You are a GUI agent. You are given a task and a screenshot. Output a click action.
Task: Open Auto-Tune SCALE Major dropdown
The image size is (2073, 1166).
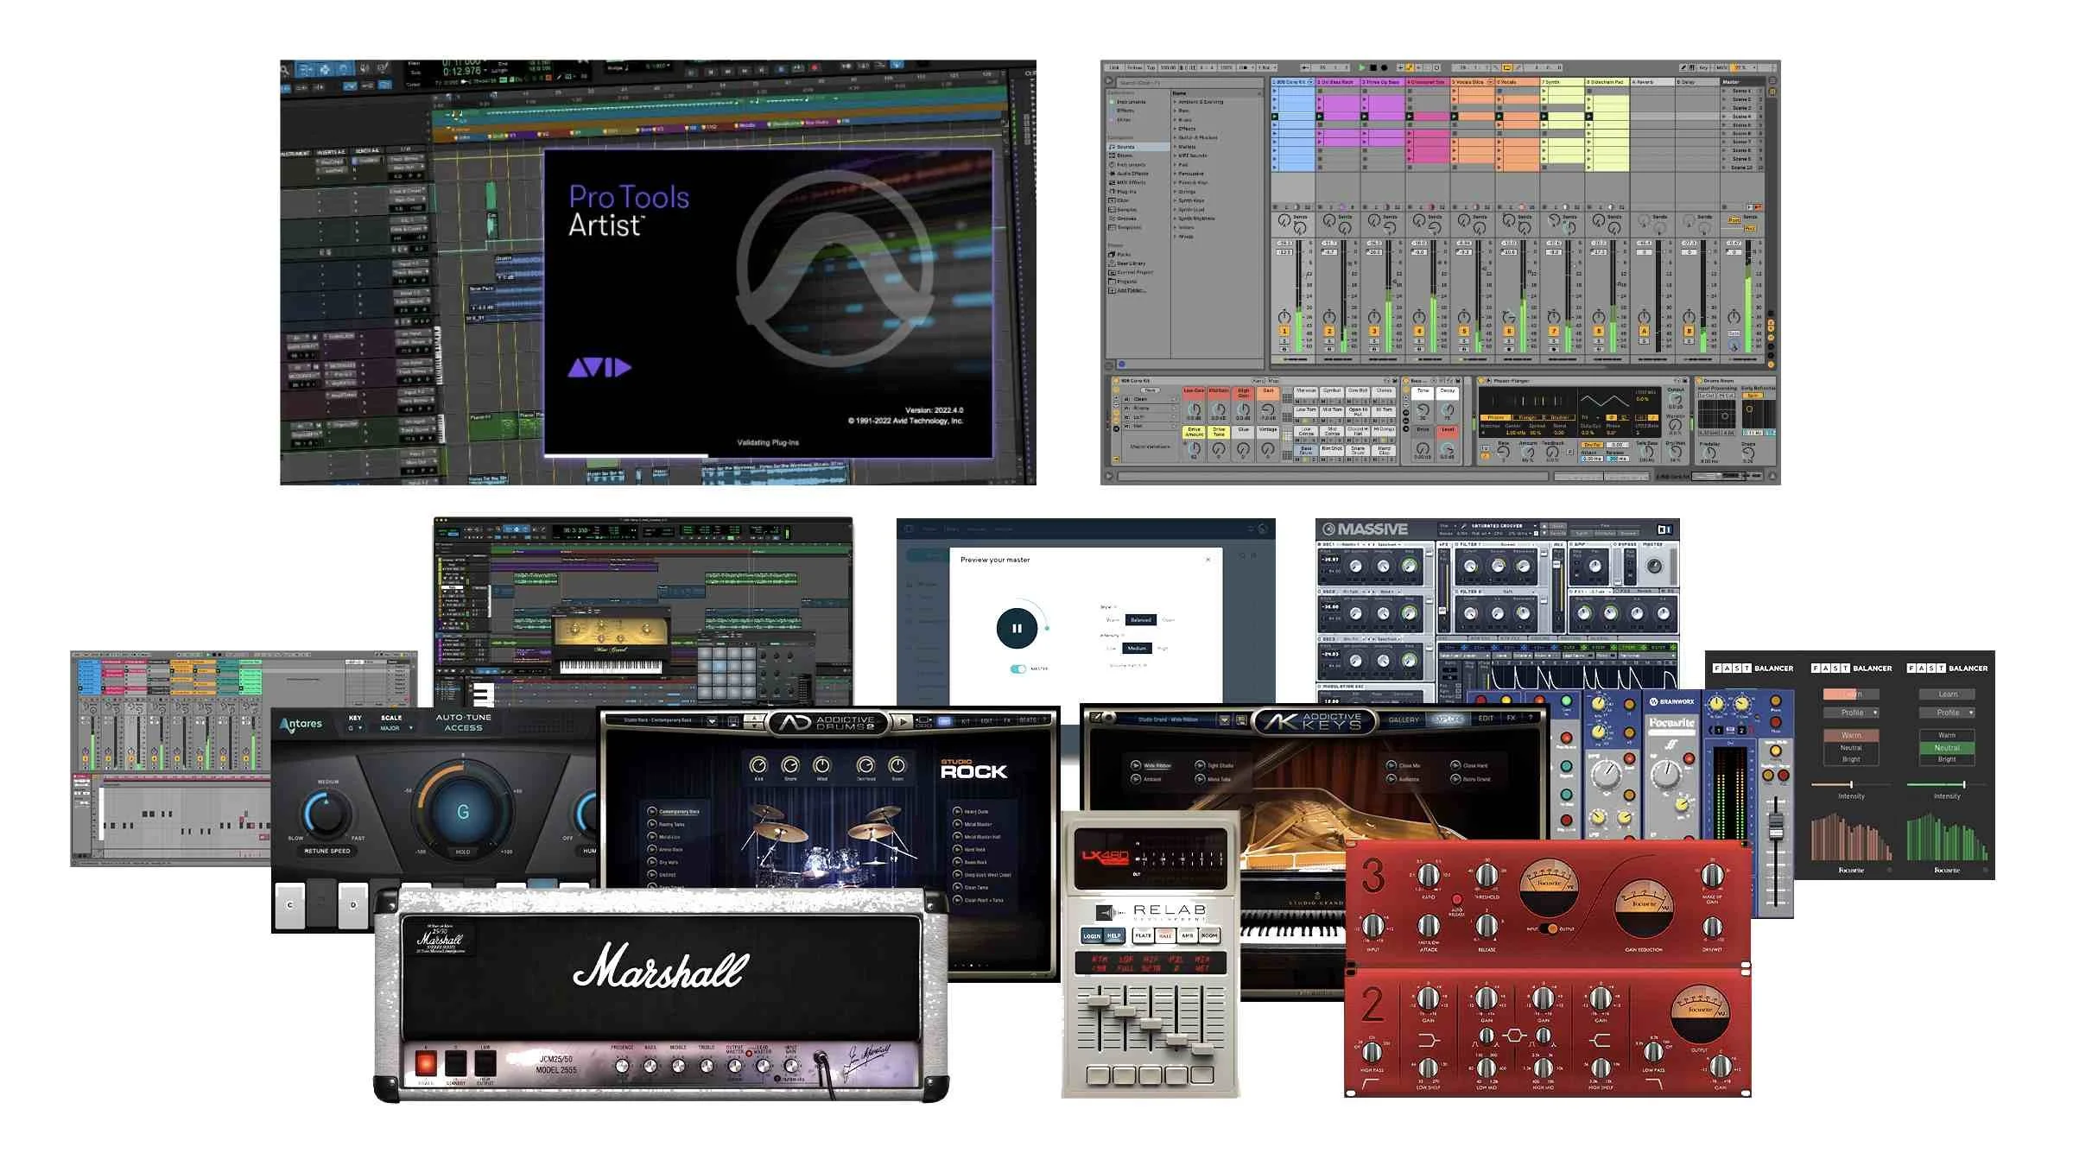point(396,728)
